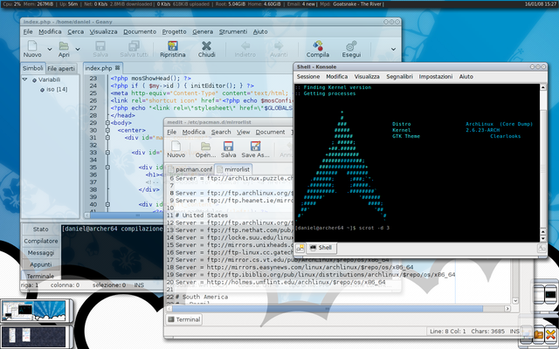The width and height of the screenshot is (559, 349).
Task: Open the Appunti tab in Geany bottom panel
Action: 41,264
